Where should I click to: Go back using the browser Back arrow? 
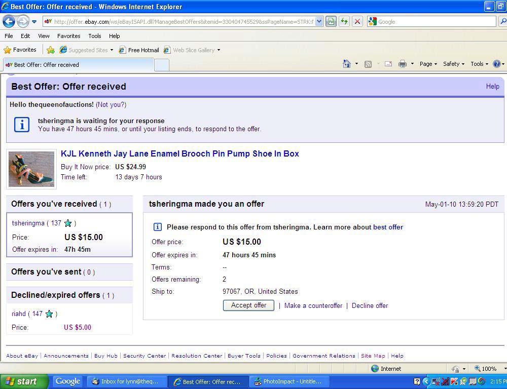click(9, 22)
